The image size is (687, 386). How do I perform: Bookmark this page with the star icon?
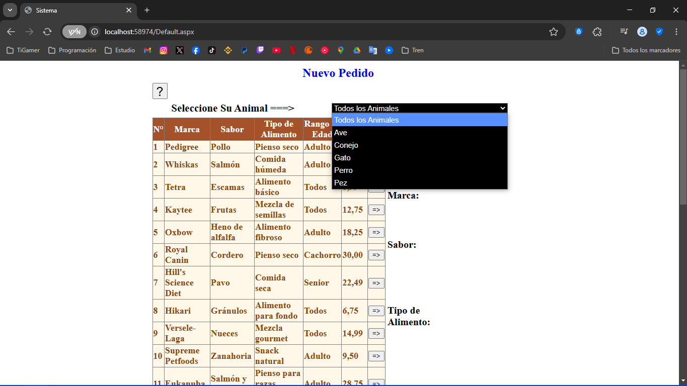(554, 32)
